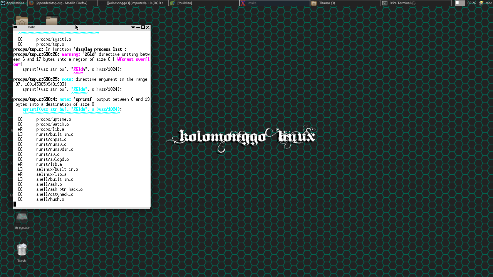Image resolution: width=493 pixels, height=277 pixels.
Task: Select the make window taskbar button
Action: coord(274,3)
